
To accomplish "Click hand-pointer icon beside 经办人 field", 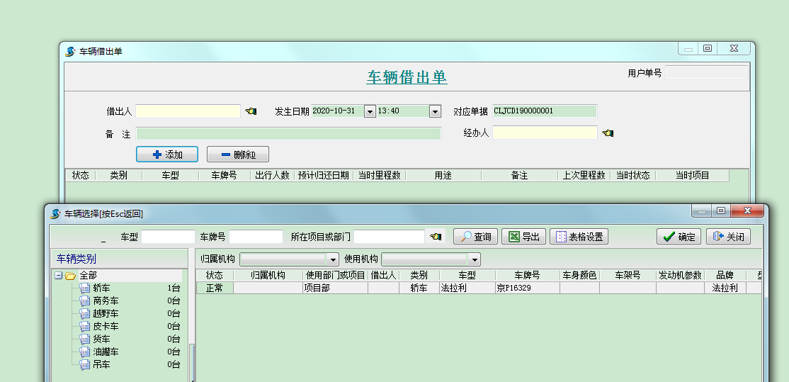I will click(608, 133).
